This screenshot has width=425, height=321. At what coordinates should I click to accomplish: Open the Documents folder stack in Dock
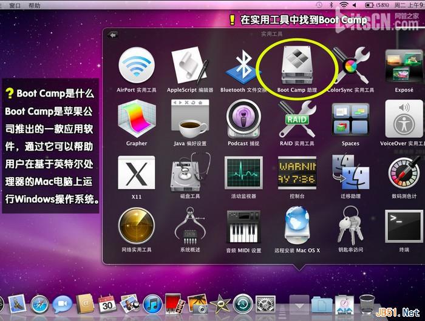coord(322,305)
